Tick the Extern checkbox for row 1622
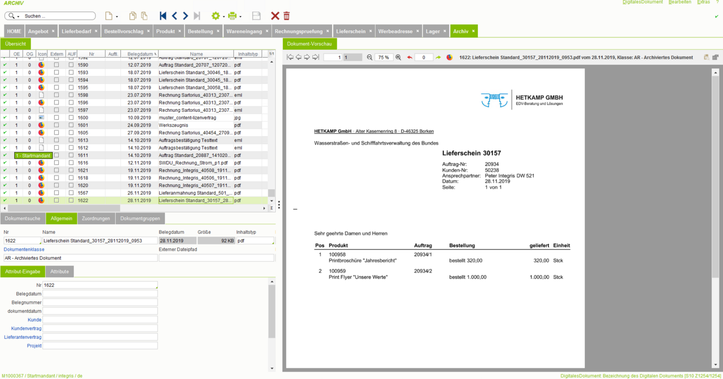 pos(56,201)
